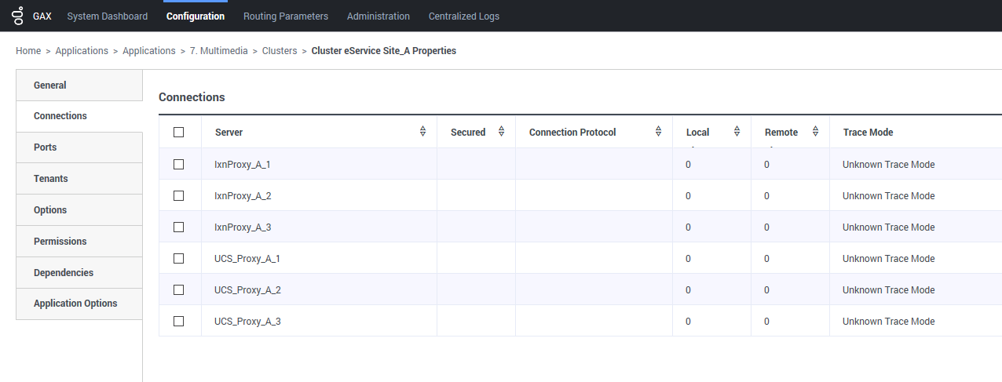Image resolution: width=1002 pixels, height=382 pixels.
Task: Open the UCS_Proxy_A_1 connection row
Action: (247, 259)
